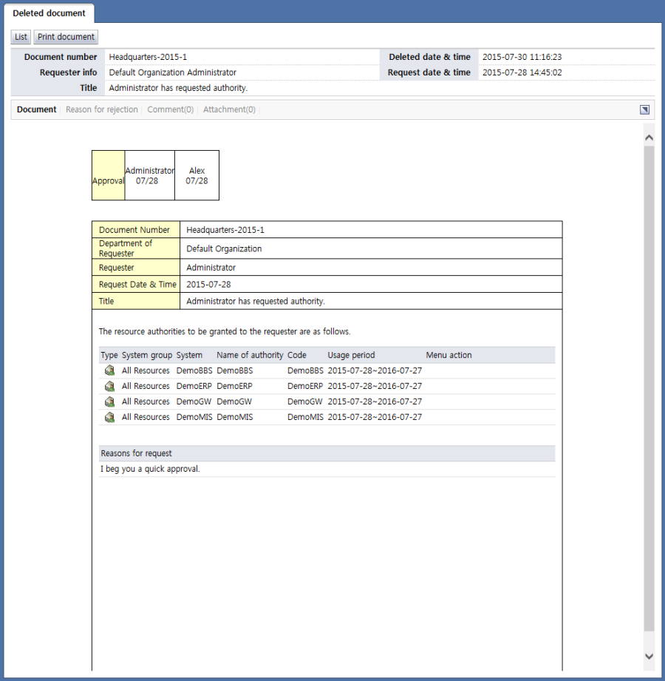Switch to the Document tab

pos(36,109)
